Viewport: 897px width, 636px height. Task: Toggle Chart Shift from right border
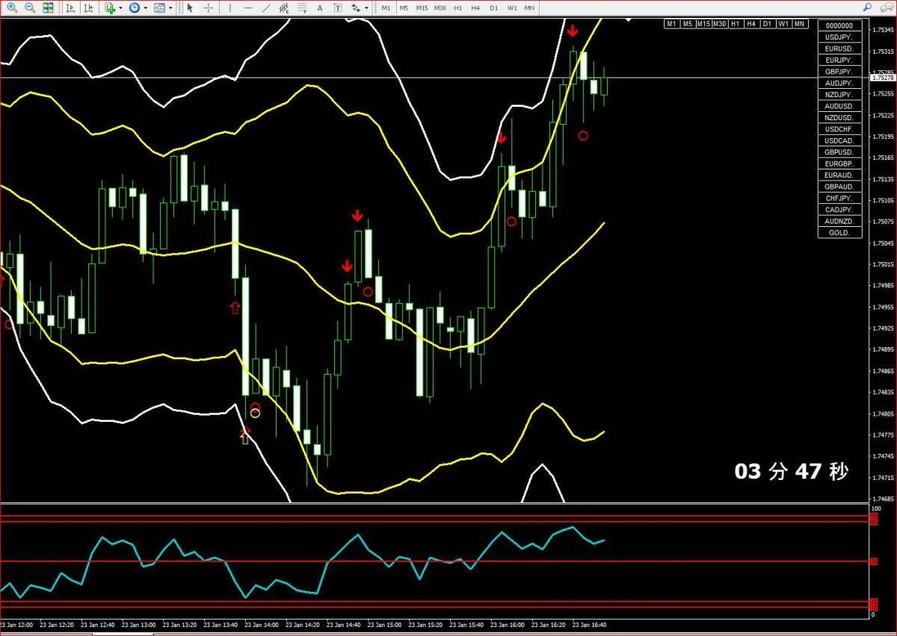point(89,7)
